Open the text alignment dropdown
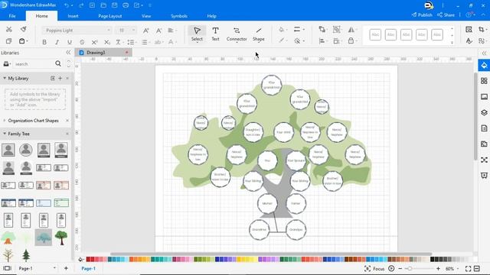The height and width of the screenshot is (275, 490). click(x=172, y=31)
